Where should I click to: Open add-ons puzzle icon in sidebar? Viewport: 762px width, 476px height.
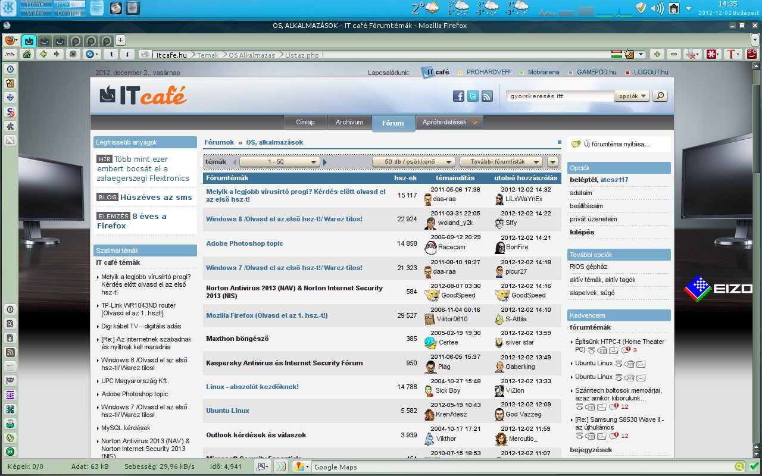tap(10, 126)
